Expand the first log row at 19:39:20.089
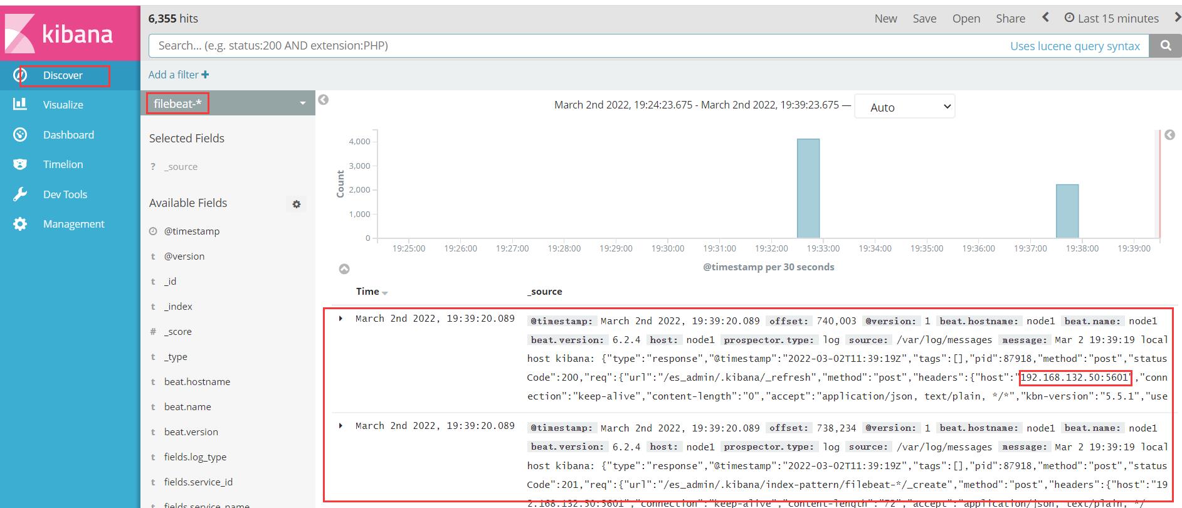Screen dimensions: 1182x508 (340, 319)
